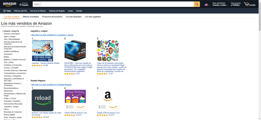Open the hamburger Todo menu

pos(7,11)
